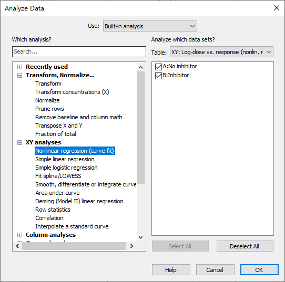Confirm with the OK button

click(x=259, y=270)
